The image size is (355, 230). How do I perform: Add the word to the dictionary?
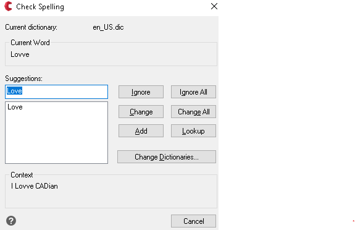coord(141,131)
